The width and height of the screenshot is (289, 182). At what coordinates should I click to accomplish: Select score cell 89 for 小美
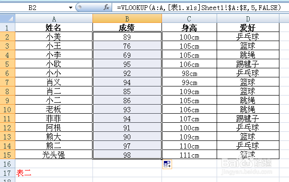[127, 37]
